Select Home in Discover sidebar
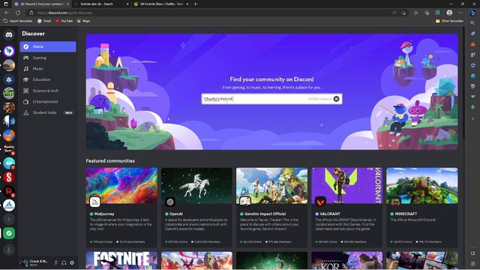The height and width of the screenshot is (270, 480). 48,46
